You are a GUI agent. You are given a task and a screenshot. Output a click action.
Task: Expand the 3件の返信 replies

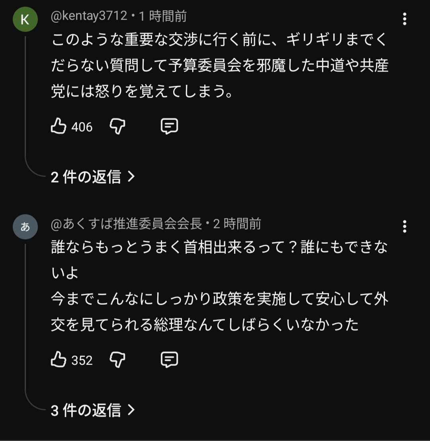93,410
